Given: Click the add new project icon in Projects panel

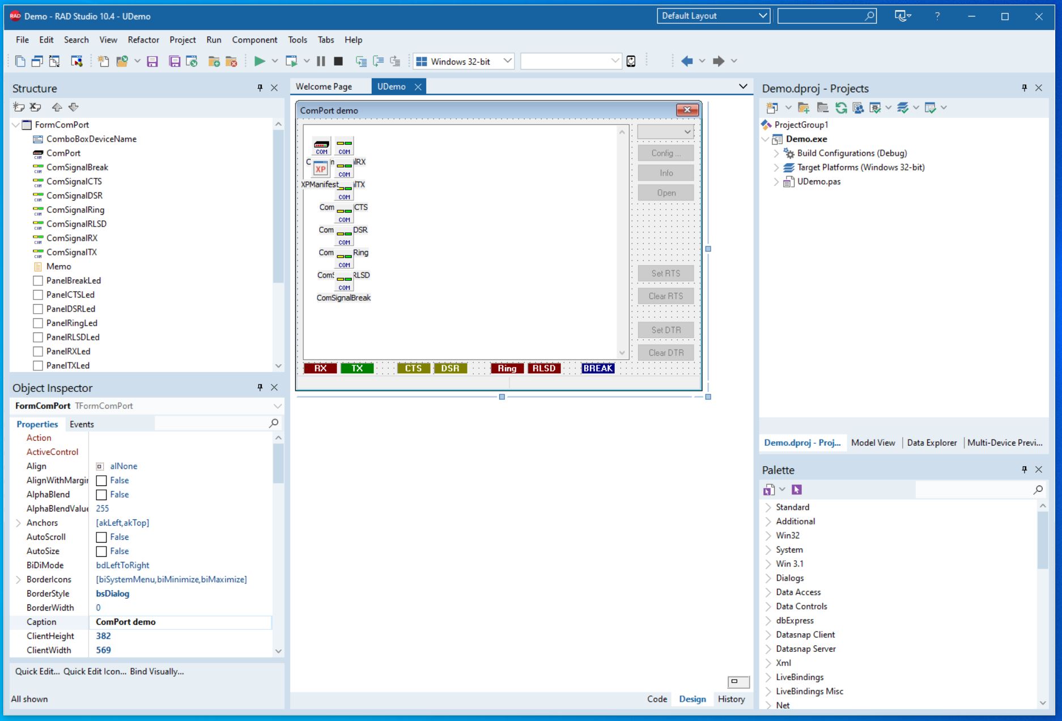Looking at the screenshot, I should pos(771,108).
